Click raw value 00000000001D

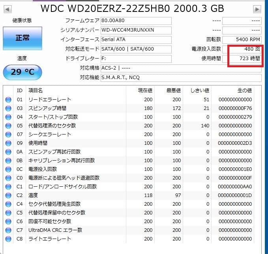[235, 195]
